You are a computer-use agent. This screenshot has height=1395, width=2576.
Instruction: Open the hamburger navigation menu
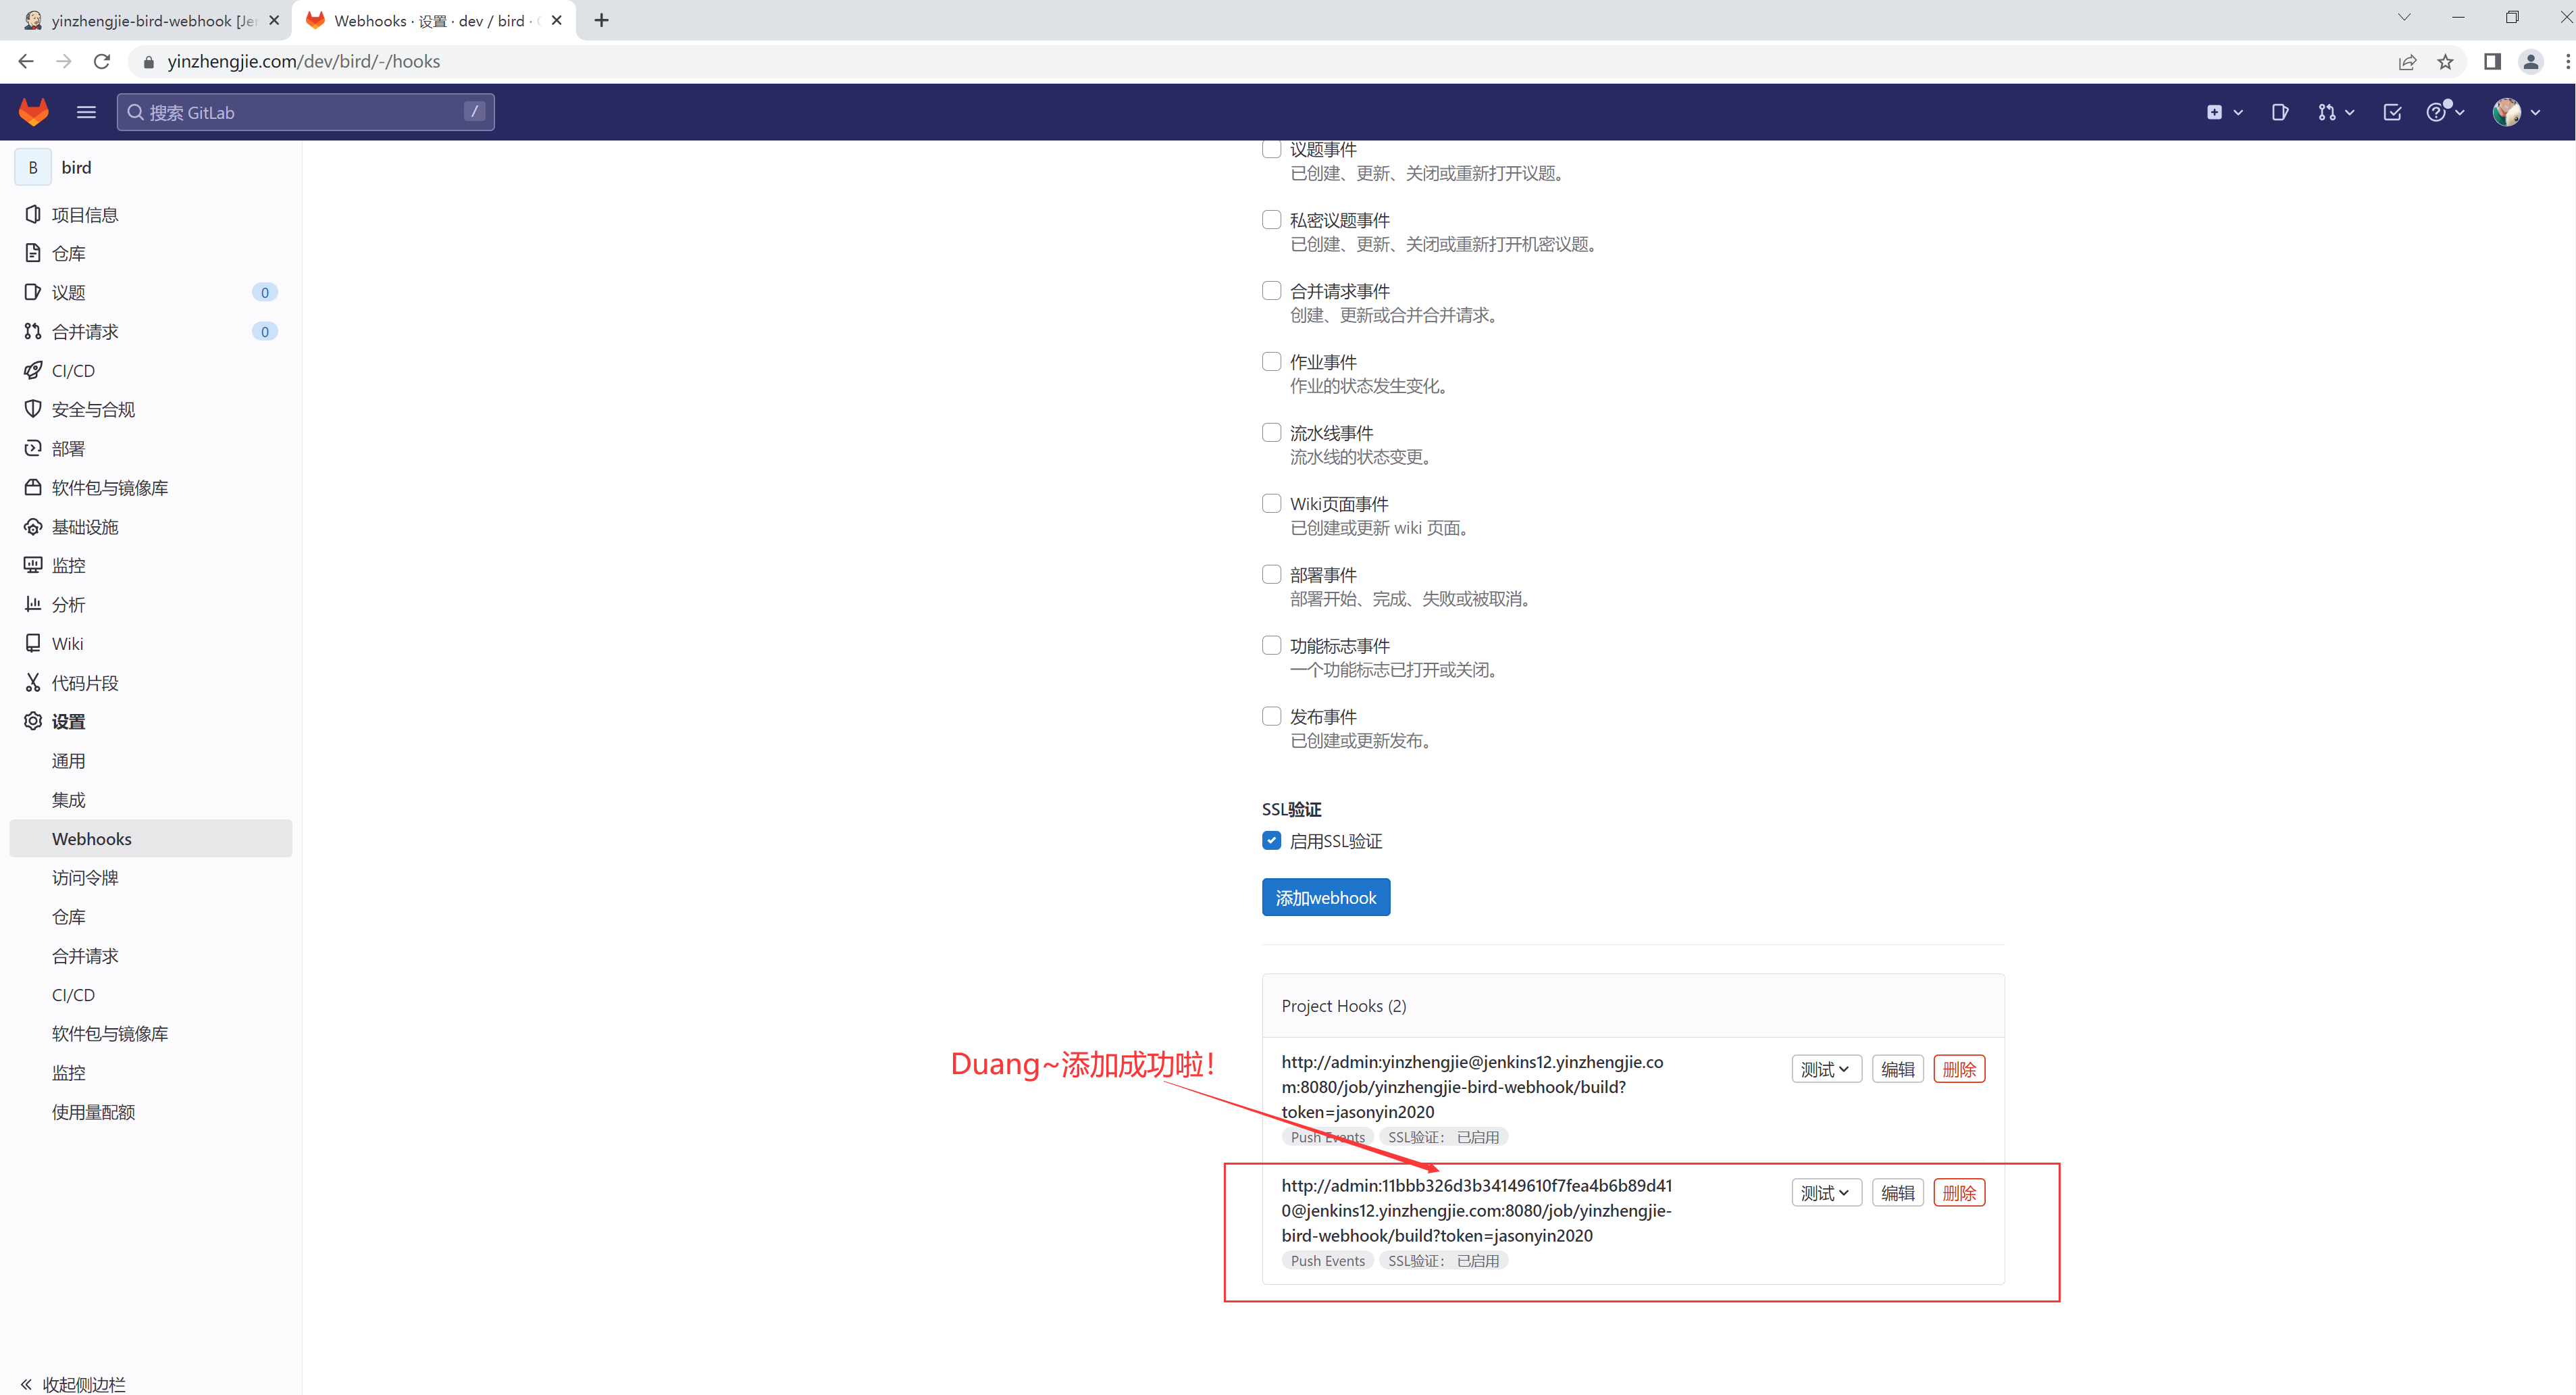[x=86, y=112]
